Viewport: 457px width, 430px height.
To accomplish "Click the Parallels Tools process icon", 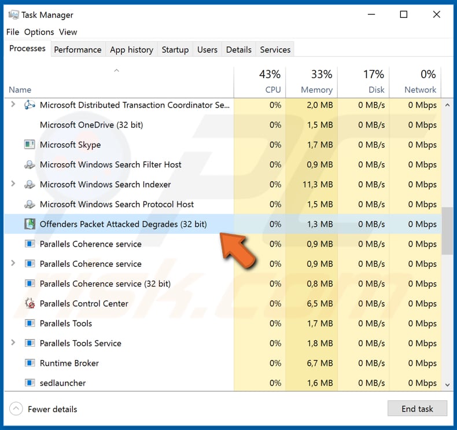I will click(x=30, y=323).
